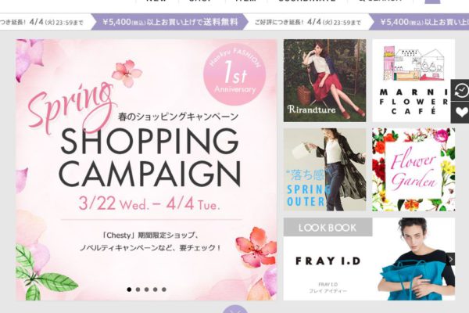Click the purple circle icon below the banner
469x313 pixels.
[235, 309]
